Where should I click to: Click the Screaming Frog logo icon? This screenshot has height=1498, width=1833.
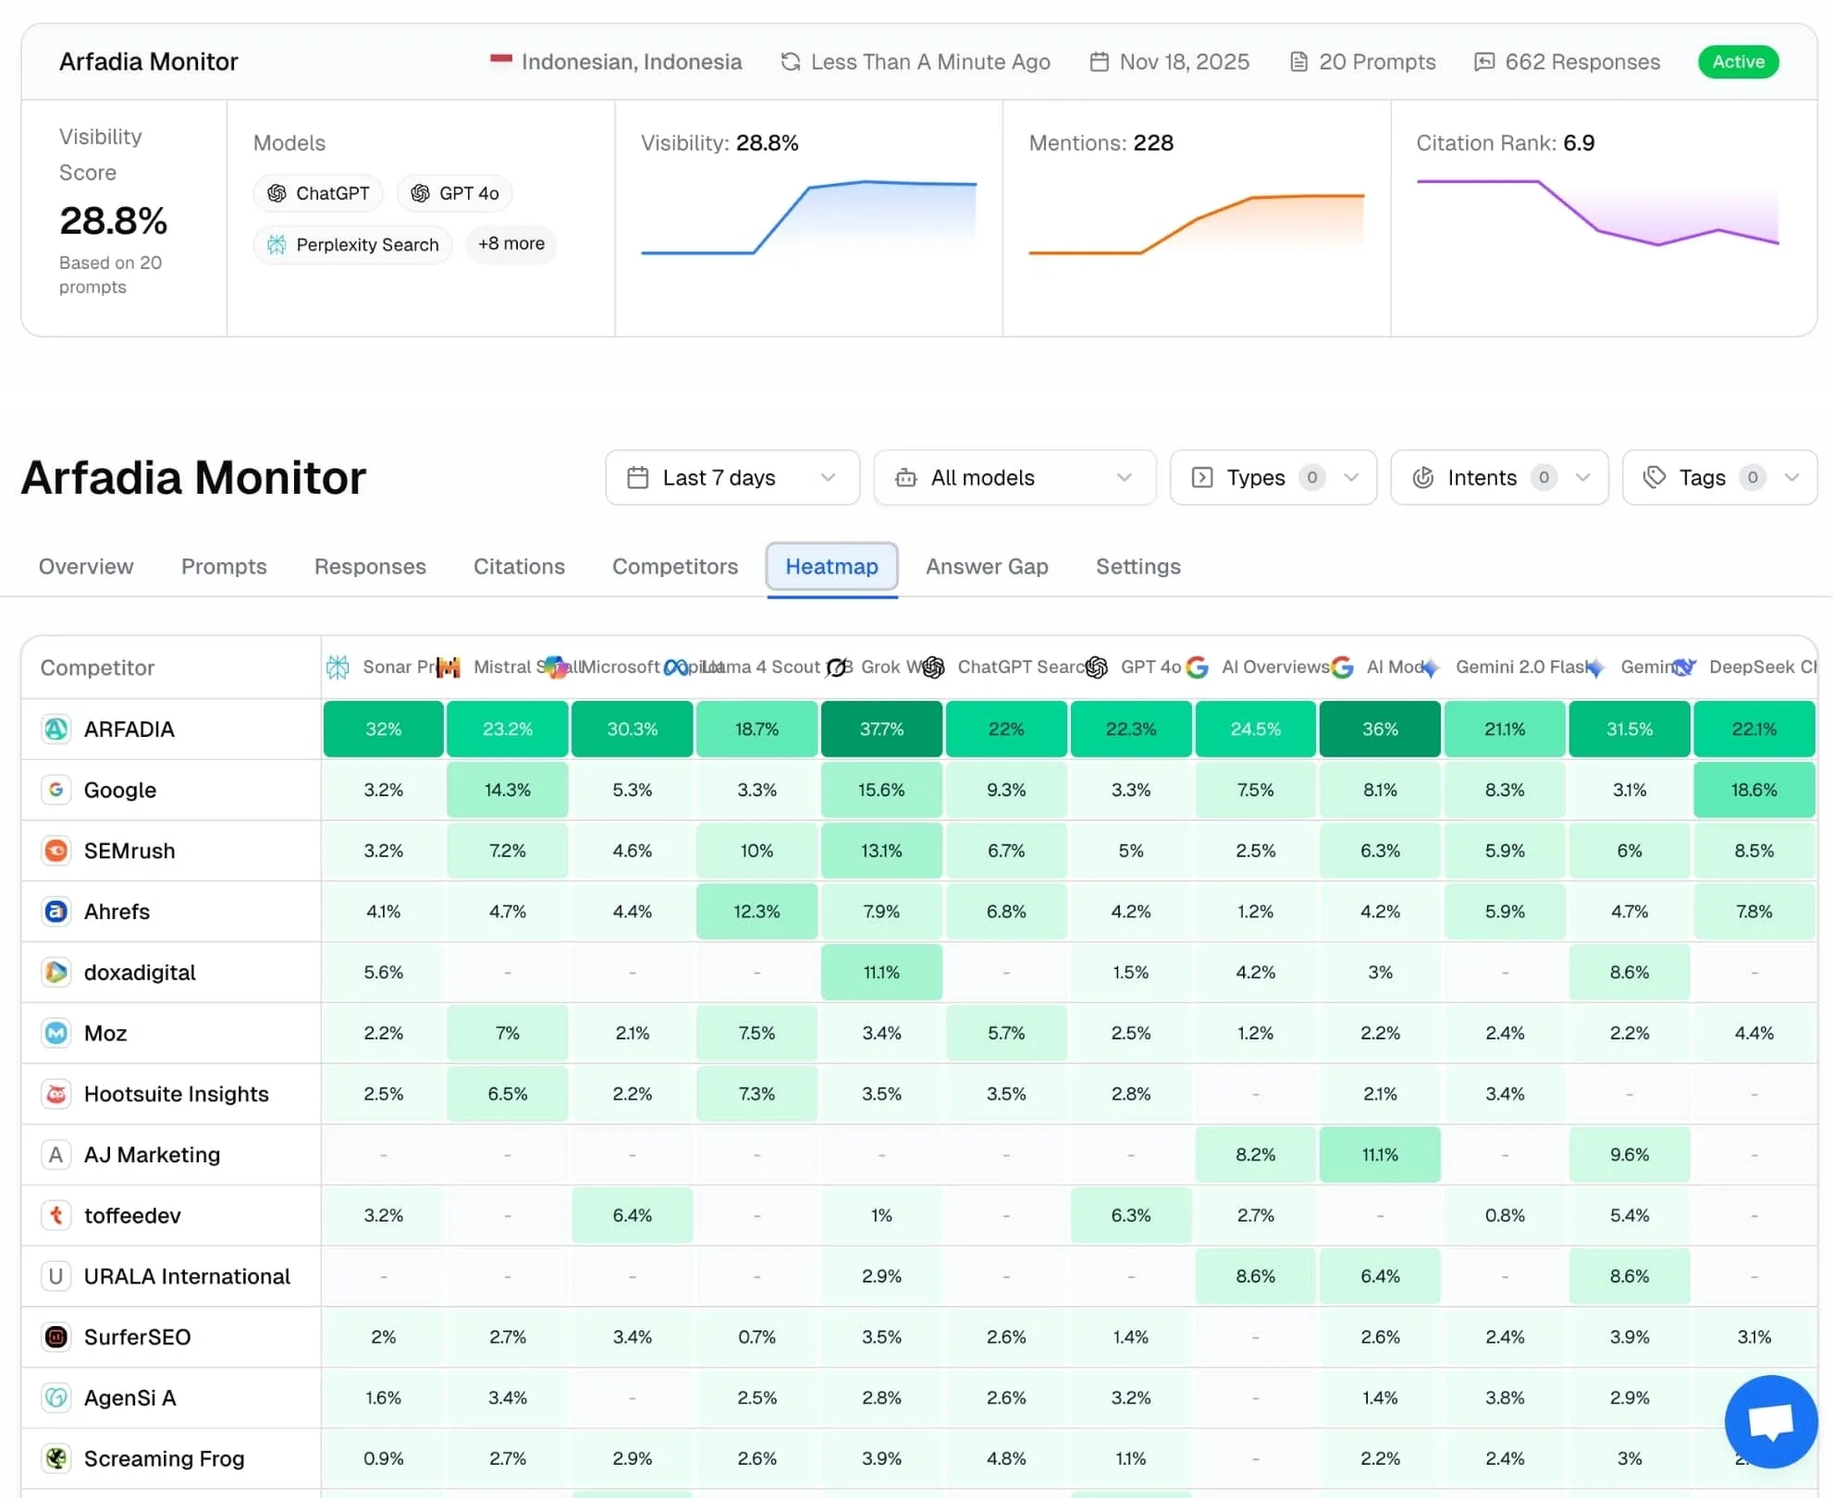pos(56,1458)
